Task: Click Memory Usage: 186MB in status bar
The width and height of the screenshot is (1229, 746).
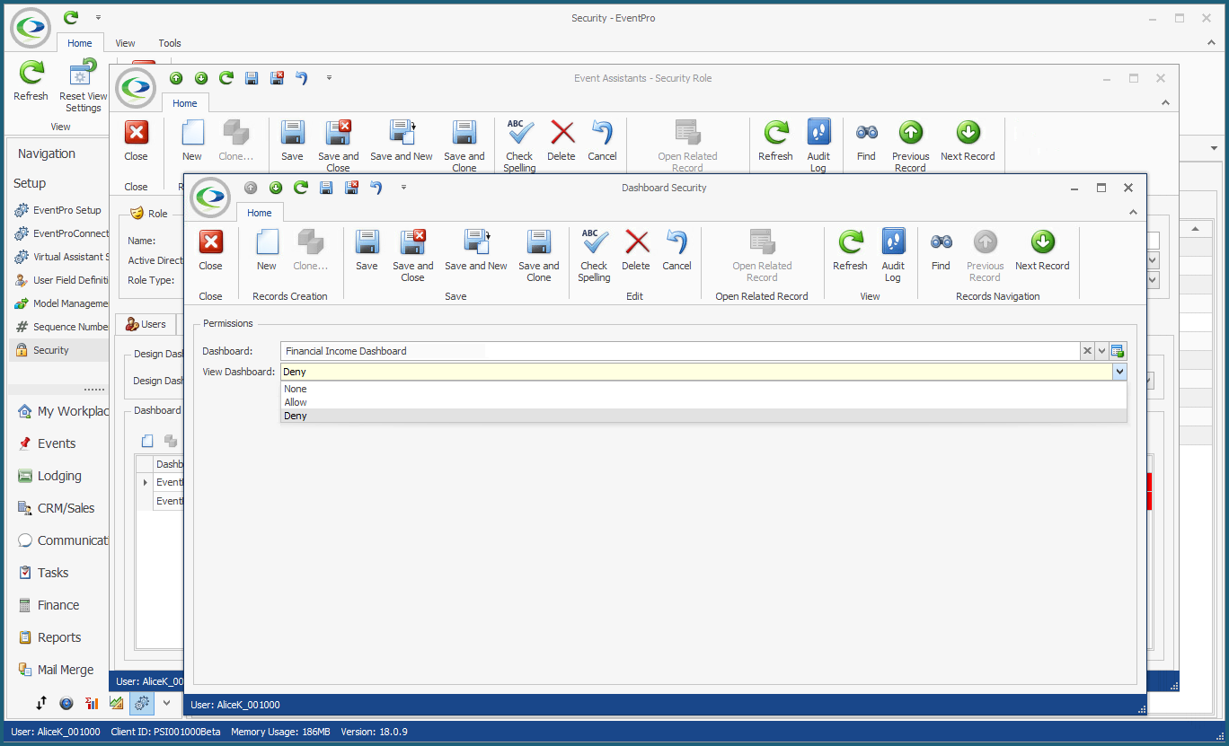Action: (x=279, y=732)
